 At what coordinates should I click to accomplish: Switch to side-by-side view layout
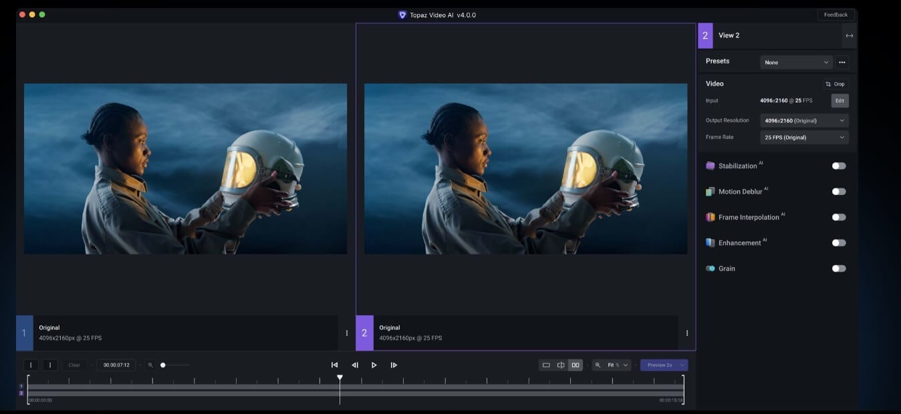(x=575, y=365)
